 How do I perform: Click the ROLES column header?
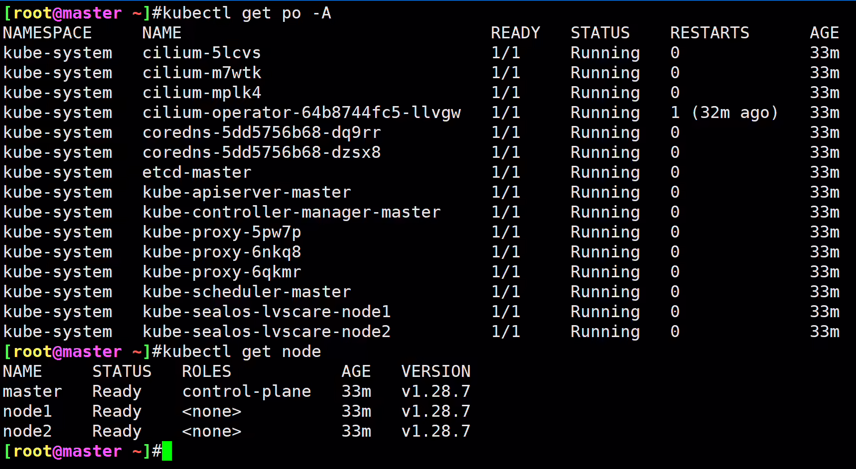click(x=207, y=371)
